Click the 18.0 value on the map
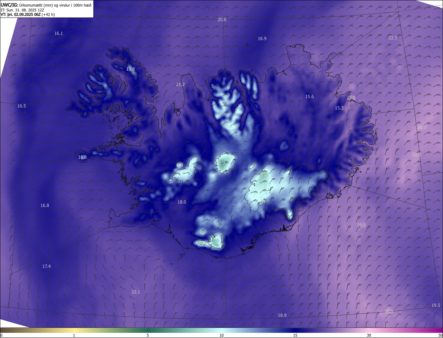The height and width of the screenshot is (338, 443). pyautogui.click(x=182, y=202)
